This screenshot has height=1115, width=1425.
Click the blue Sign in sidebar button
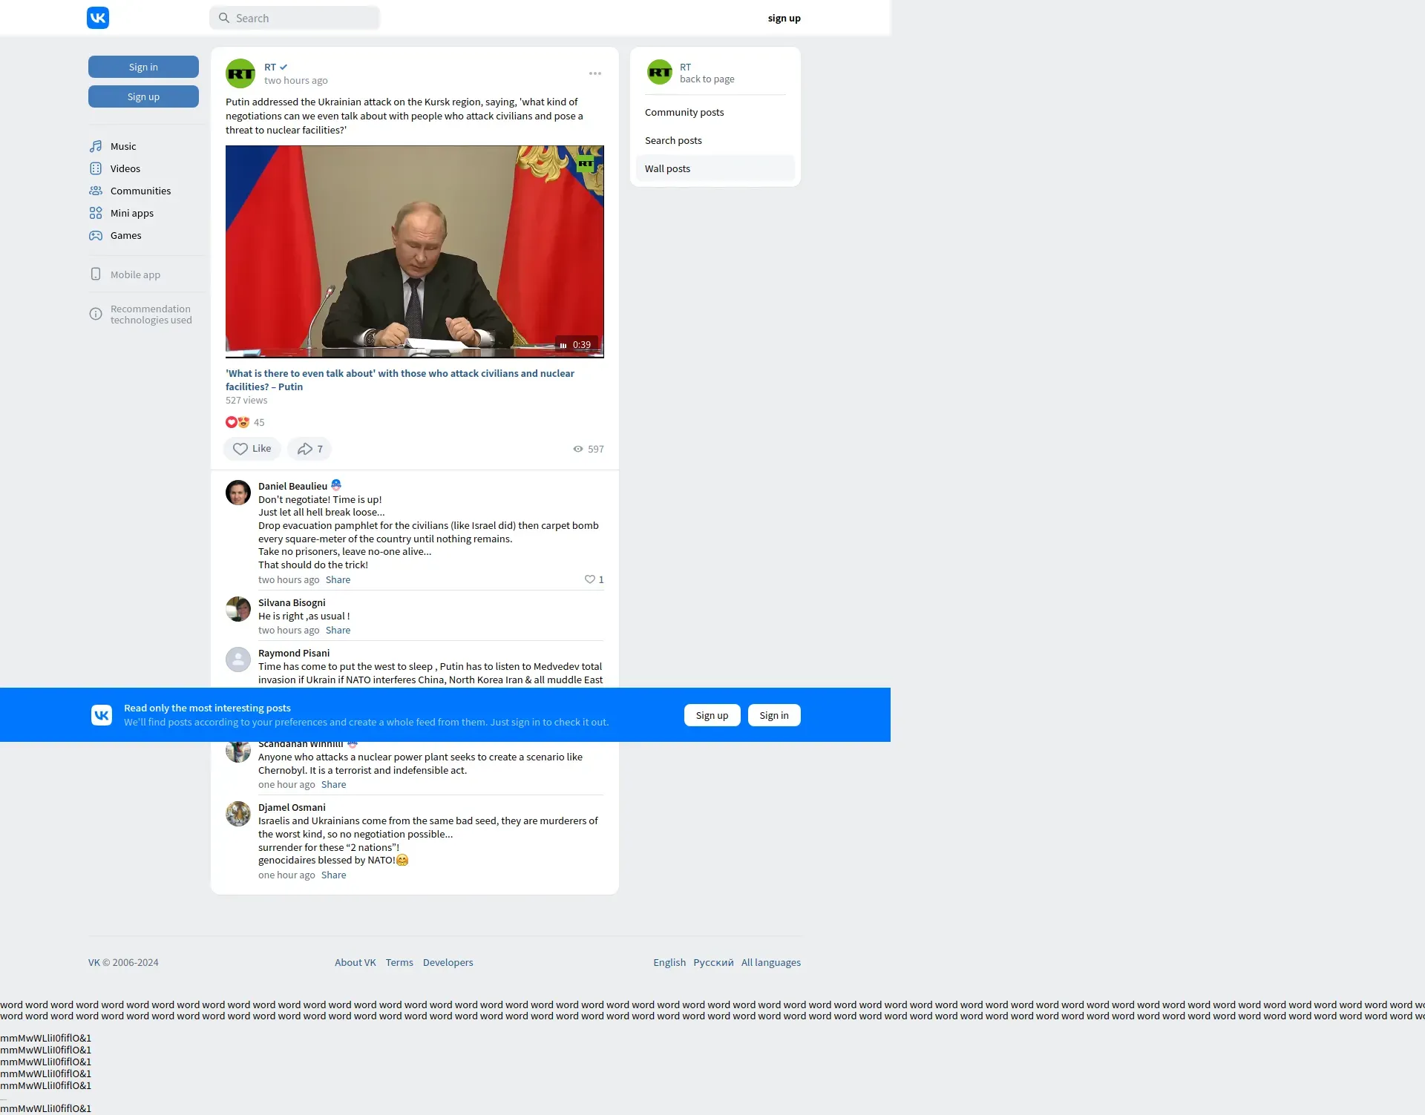(143, 67)
